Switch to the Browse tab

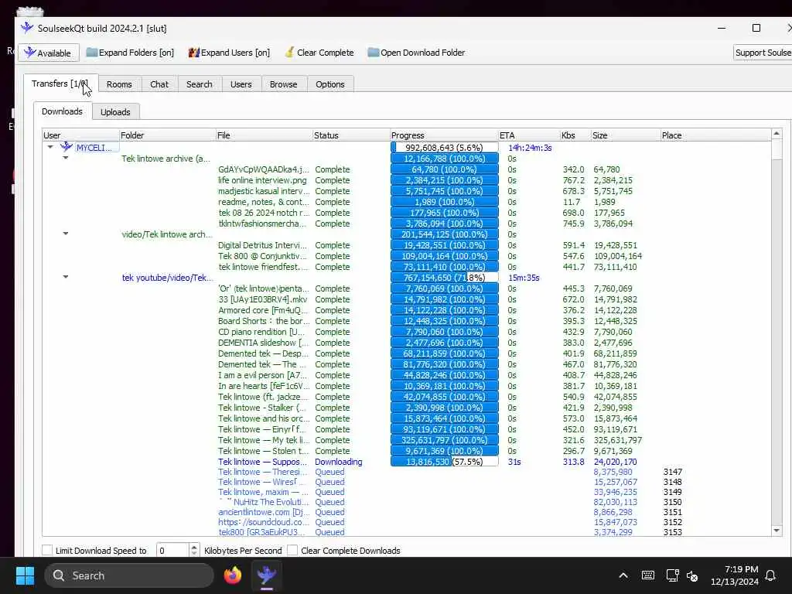(x=283, y=84)
